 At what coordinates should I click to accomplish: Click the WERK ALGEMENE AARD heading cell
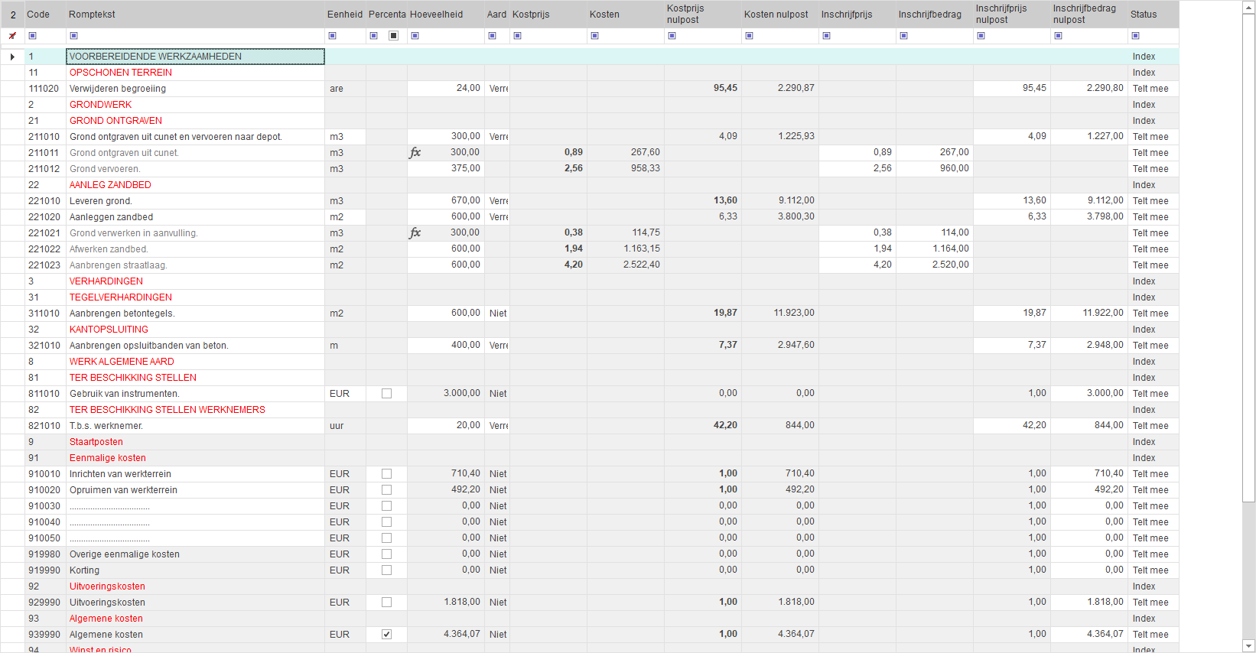tap(195, 362)
